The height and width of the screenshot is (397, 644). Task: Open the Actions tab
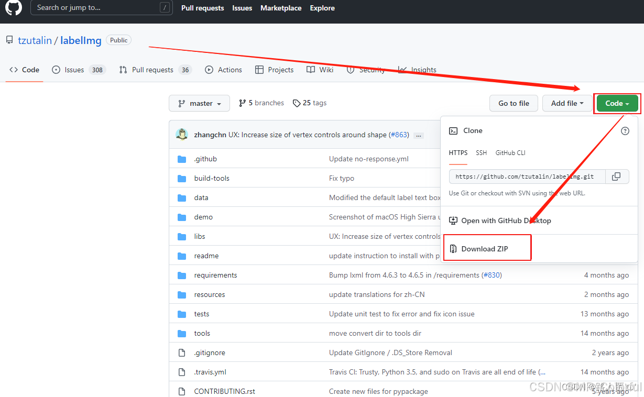point(224,70)
